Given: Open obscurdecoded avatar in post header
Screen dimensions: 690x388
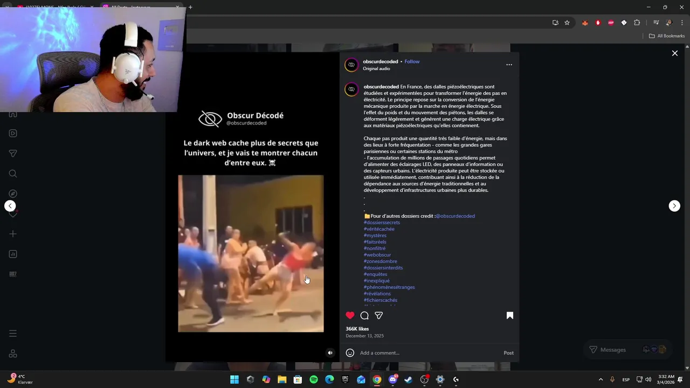Looking at the screenshot, I should click(351, 65).
